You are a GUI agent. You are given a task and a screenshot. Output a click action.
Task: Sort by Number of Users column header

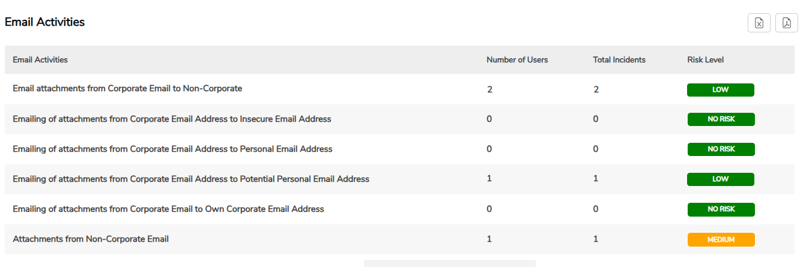tap(517, 60)
